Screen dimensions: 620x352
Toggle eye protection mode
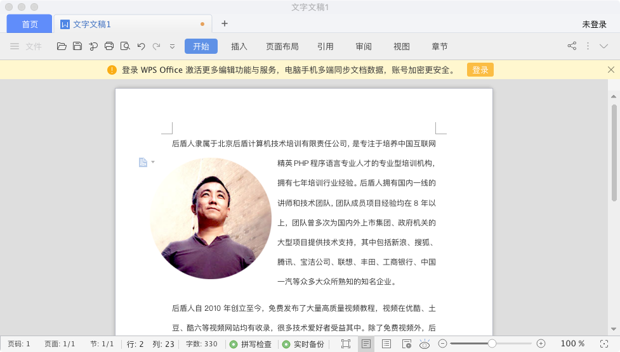pos(425,344)
